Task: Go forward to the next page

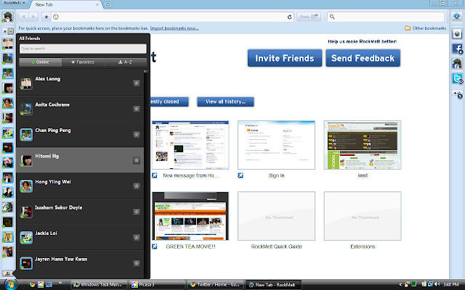Action: coord(33,17)
